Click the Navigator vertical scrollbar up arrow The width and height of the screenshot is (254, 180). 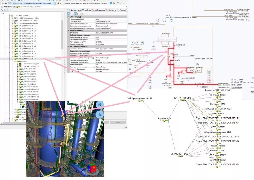[x=62, y=13]
